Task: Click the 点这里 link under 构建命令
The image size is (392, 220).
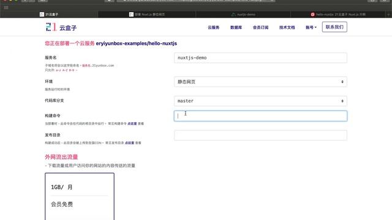Action: click(x=132, y=123)
